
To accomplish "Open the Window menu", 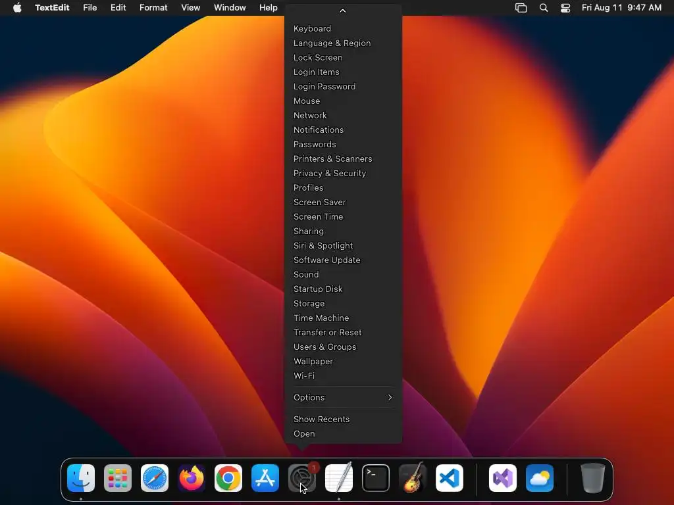I will (230, 8).
